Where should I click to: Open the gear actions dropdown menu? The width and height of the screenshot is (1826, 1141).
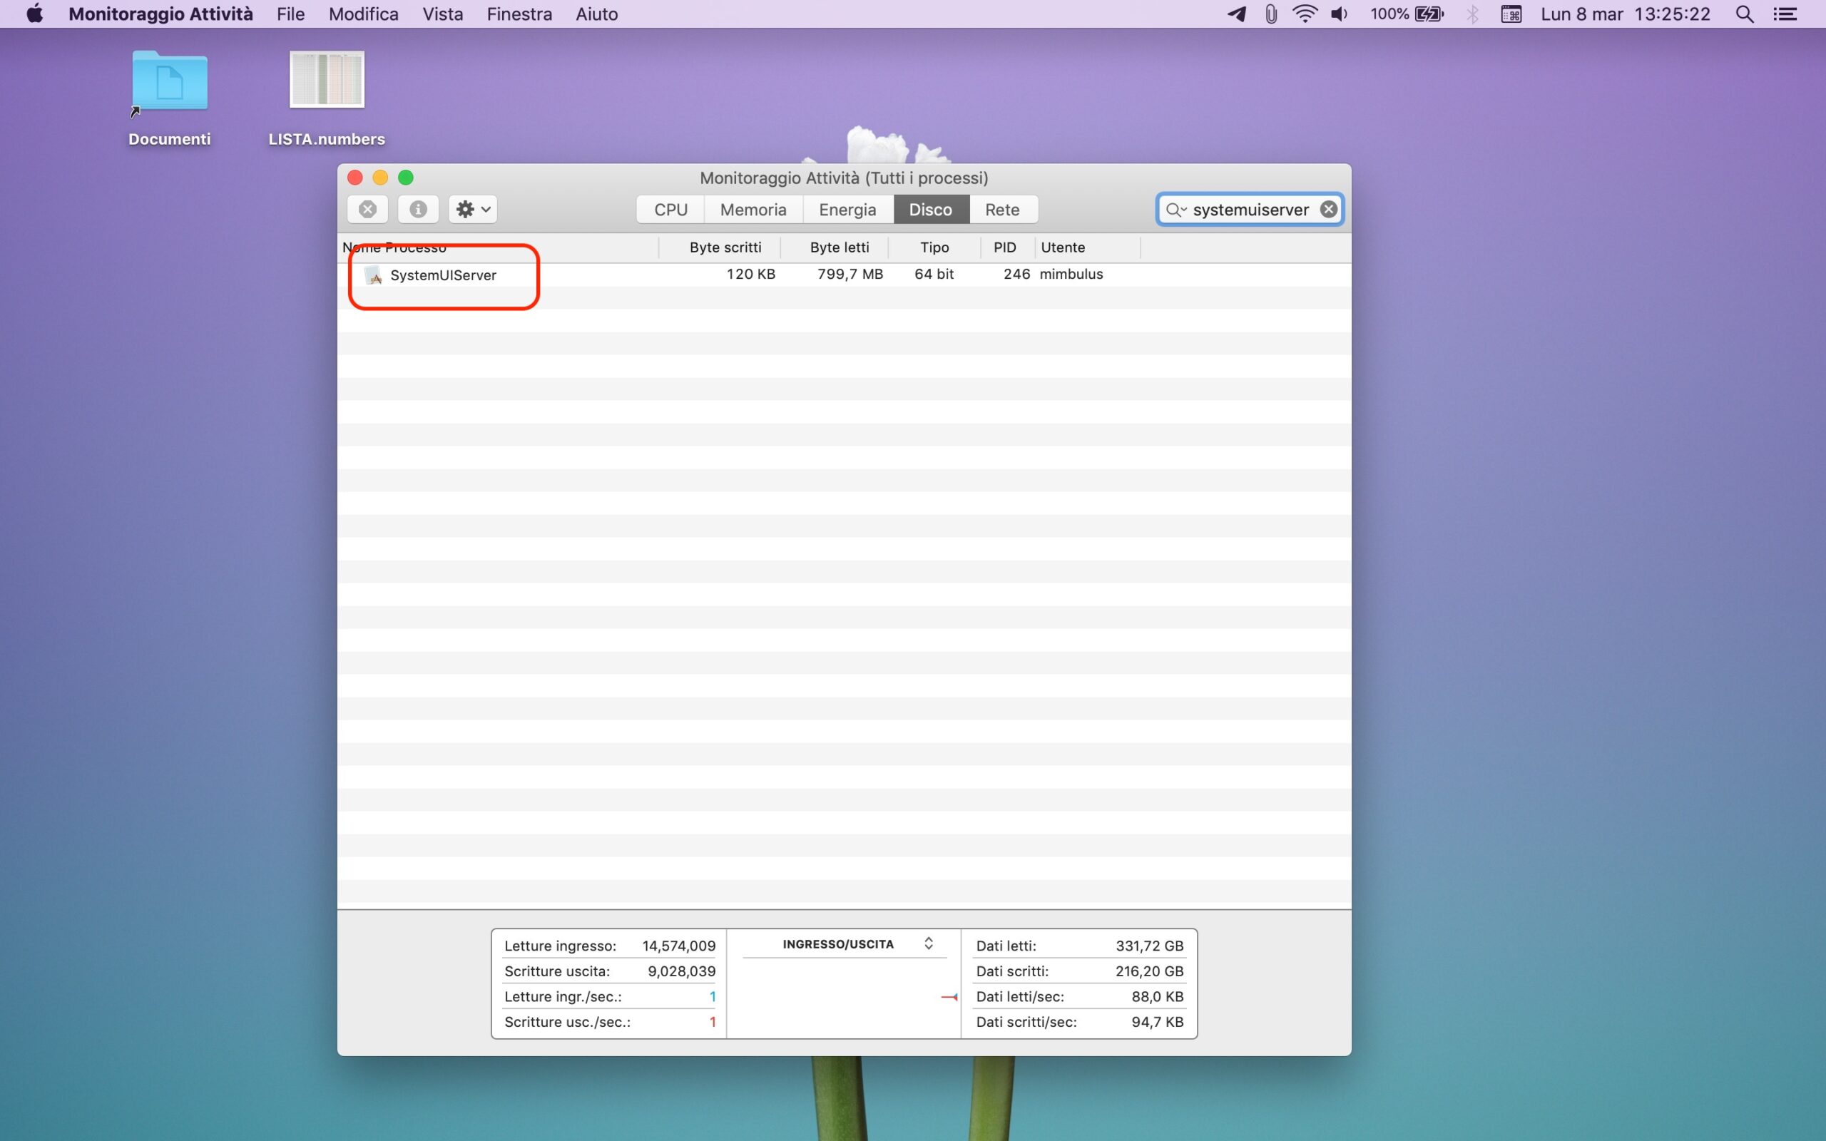[473, 209]
